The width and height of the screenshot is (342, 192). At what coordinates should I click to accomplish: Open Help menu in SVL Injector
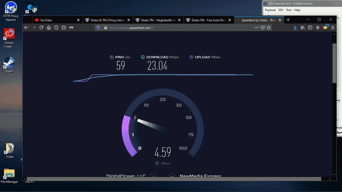[297, 10]
